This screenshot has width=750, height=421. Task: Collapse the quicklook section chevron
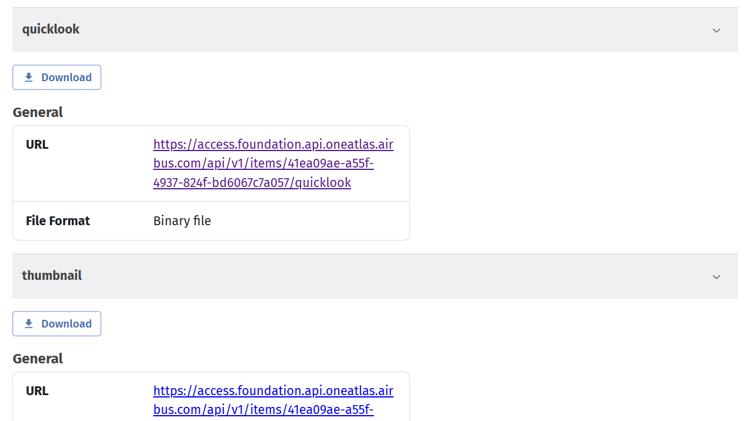(x=716, y=31)
